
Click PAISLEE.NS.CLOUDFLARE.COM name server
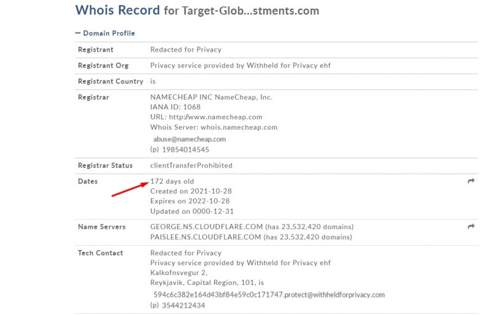tap(206, 237)
